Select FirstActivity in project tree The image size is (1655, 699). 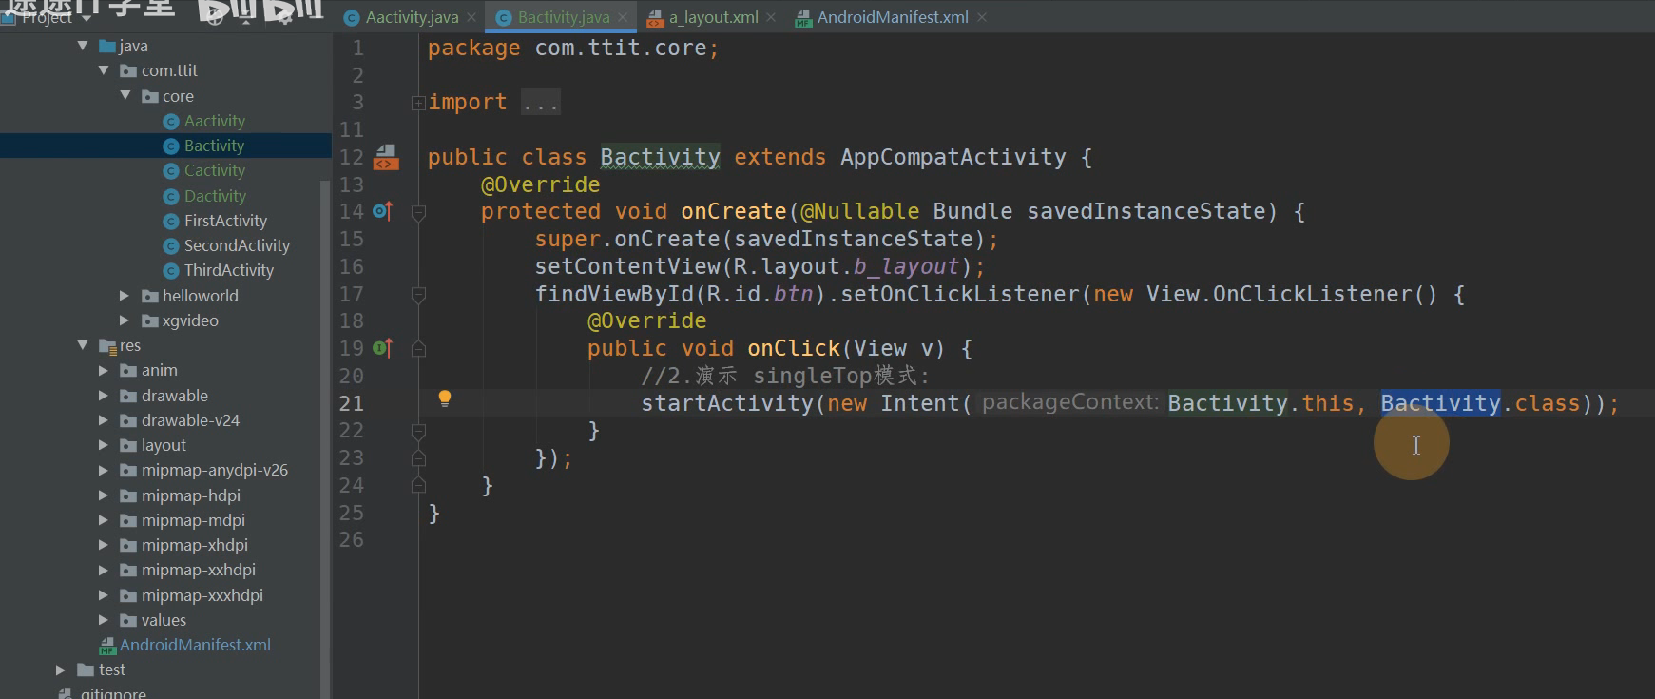coord(225,221)
